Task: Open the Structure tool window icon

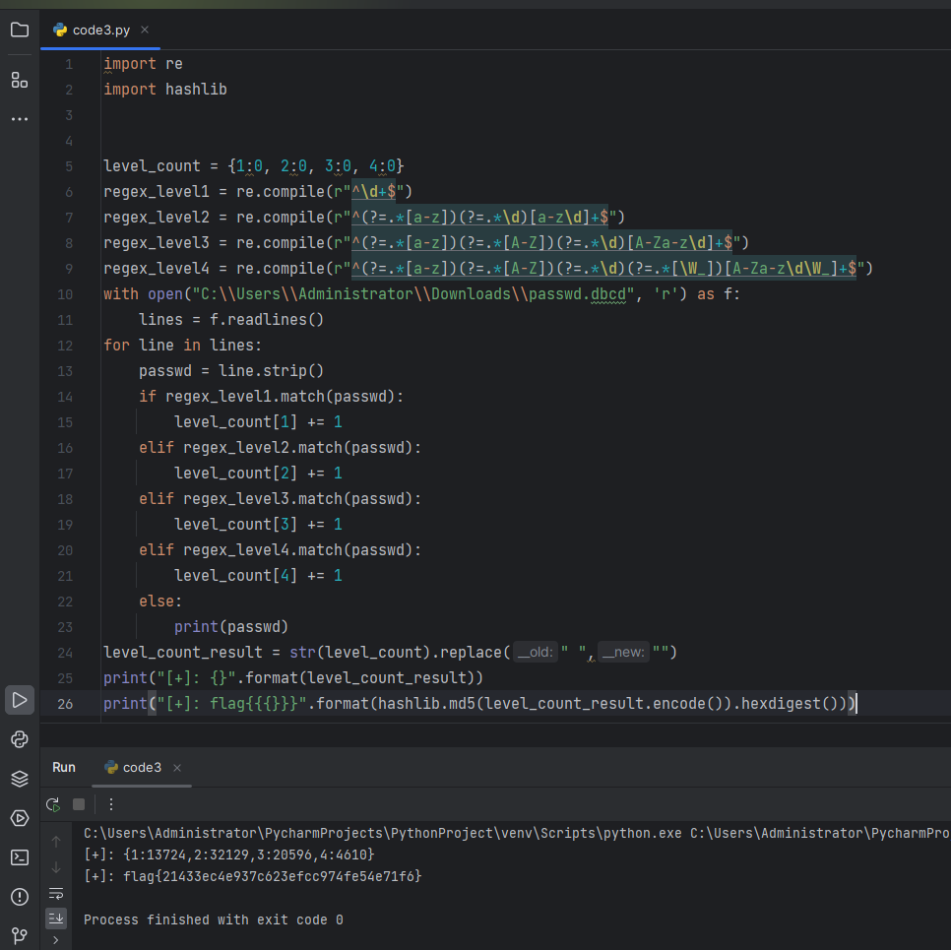Action: tap(20, 80)
